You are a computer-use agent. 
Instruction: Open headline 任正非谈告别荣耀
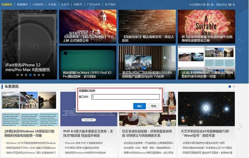147,133
